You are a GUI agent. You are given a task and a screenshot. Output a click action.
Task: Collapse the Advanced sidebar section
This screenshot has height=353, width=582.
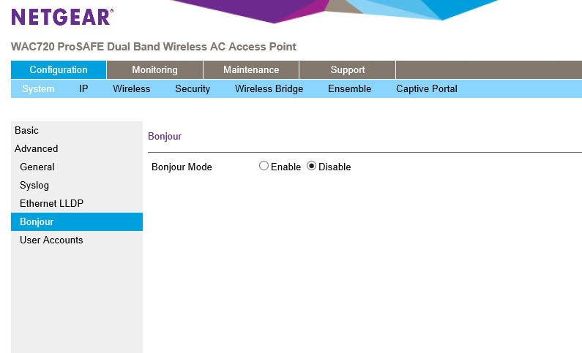(x=37, y=148)
